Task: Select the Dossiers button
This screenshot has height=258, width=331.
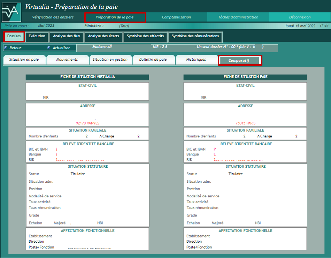Action: pos(14,37)
